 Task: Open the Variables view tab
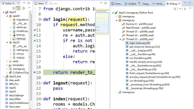158,4
